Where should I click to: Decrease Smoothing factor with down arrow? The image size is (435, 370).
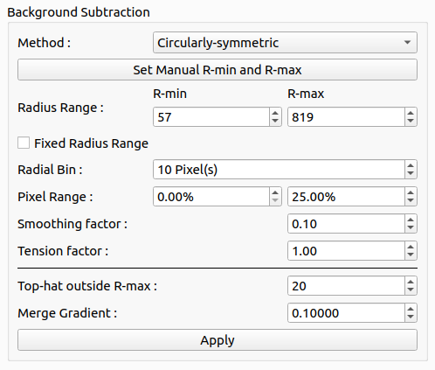pyautogui.click(x=411, y=227)
